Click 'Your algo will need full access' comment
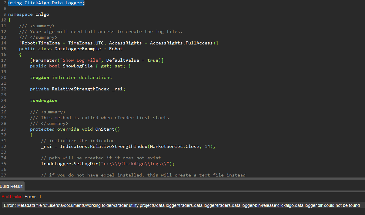The image size is (365, 215). point(101,31)
